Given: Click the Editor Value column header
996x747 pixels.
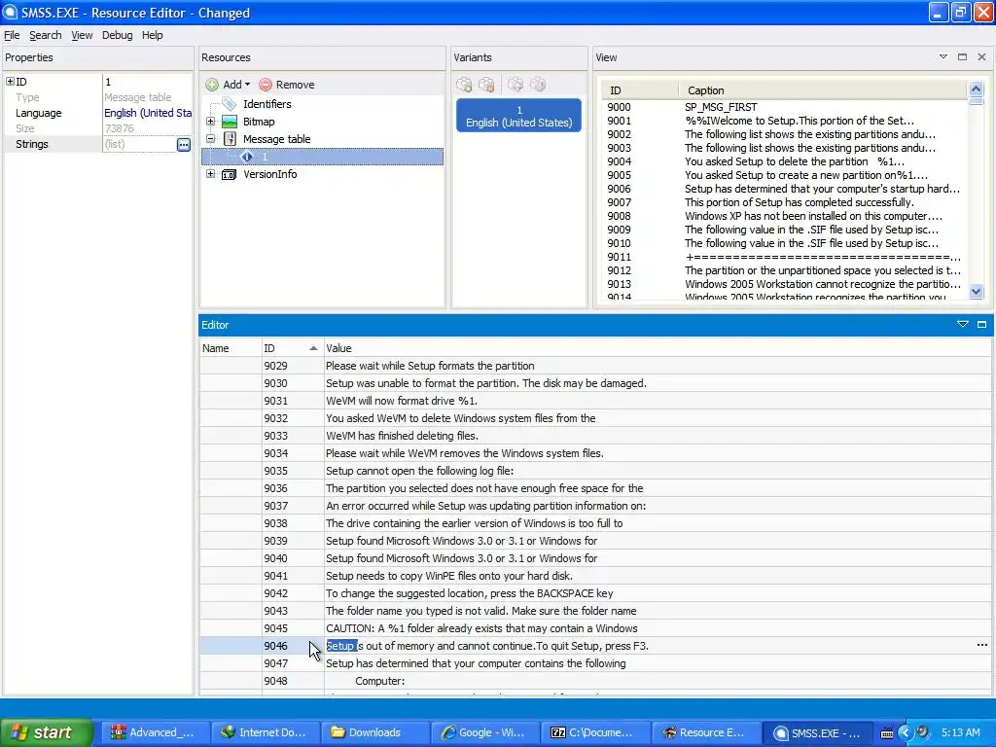Looking at the screenshot, I should [658, 348].
